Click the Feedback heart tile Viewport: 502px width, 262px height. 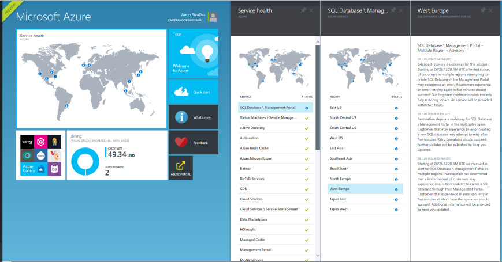[x=194, y=142]
